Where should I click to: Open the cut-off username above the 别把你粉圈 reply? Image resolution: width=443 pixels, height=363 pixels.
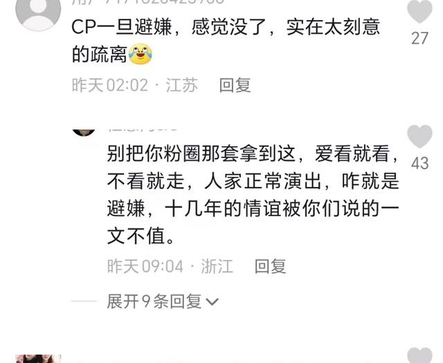click(x=143, y=130)
